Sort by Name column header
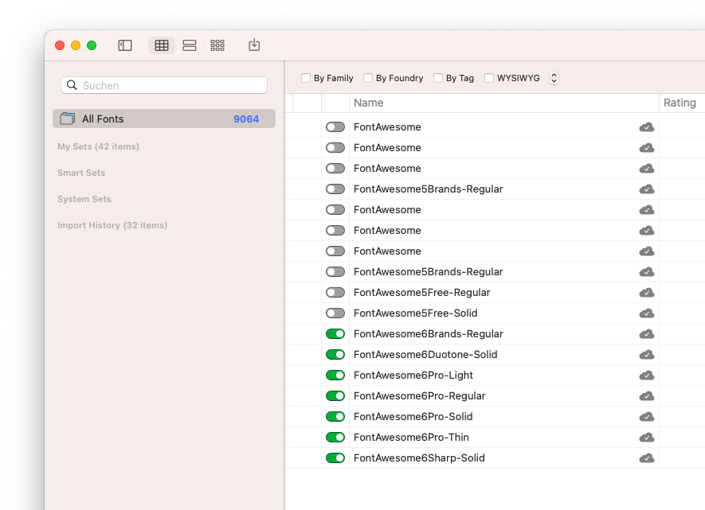 [369, 103]
